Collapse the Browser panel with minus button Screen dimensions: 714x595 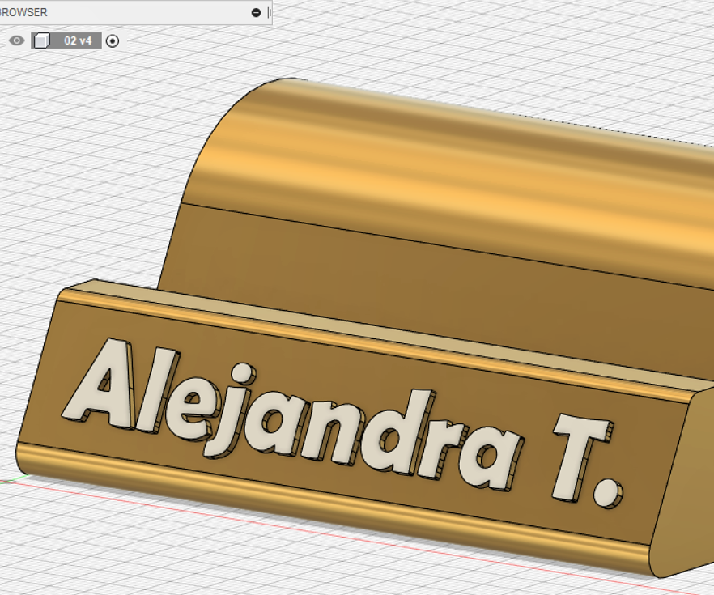pos(256,12)
